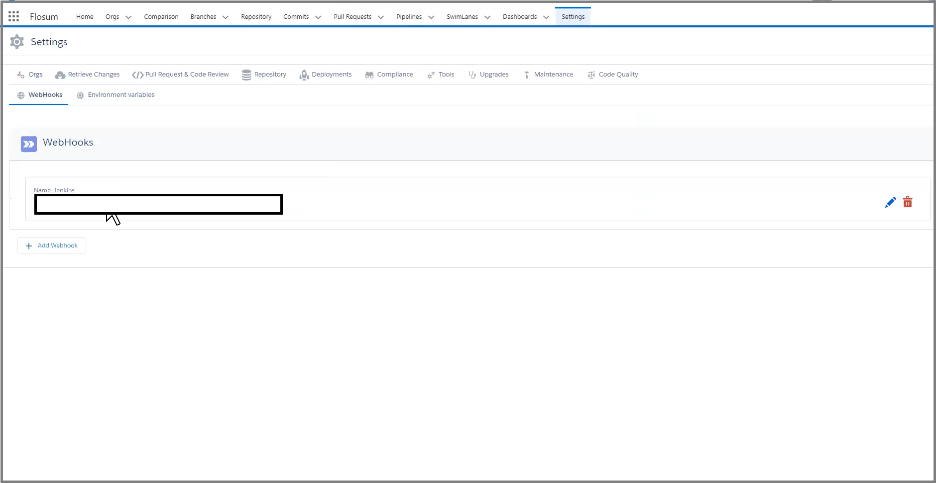Open the Pipelines tab label

(x=409, y=16)
